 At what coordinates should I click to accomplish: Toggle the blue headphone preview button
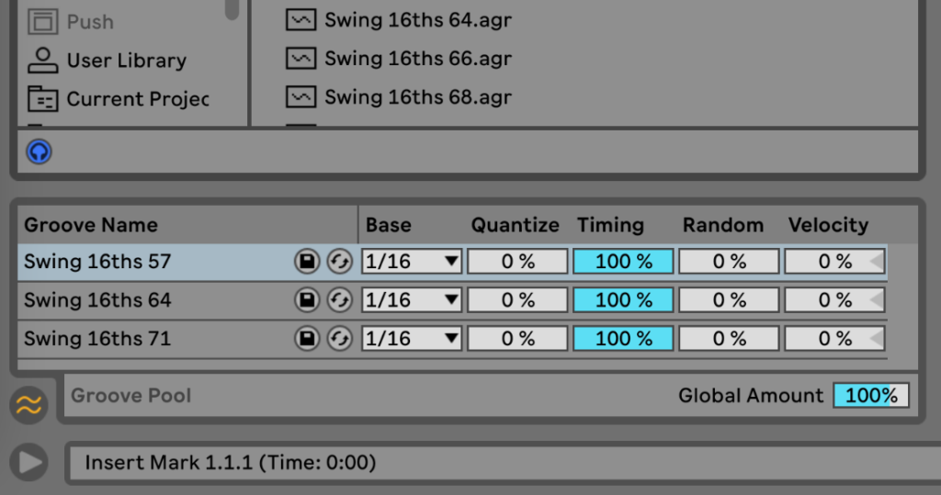click(39, 152)
